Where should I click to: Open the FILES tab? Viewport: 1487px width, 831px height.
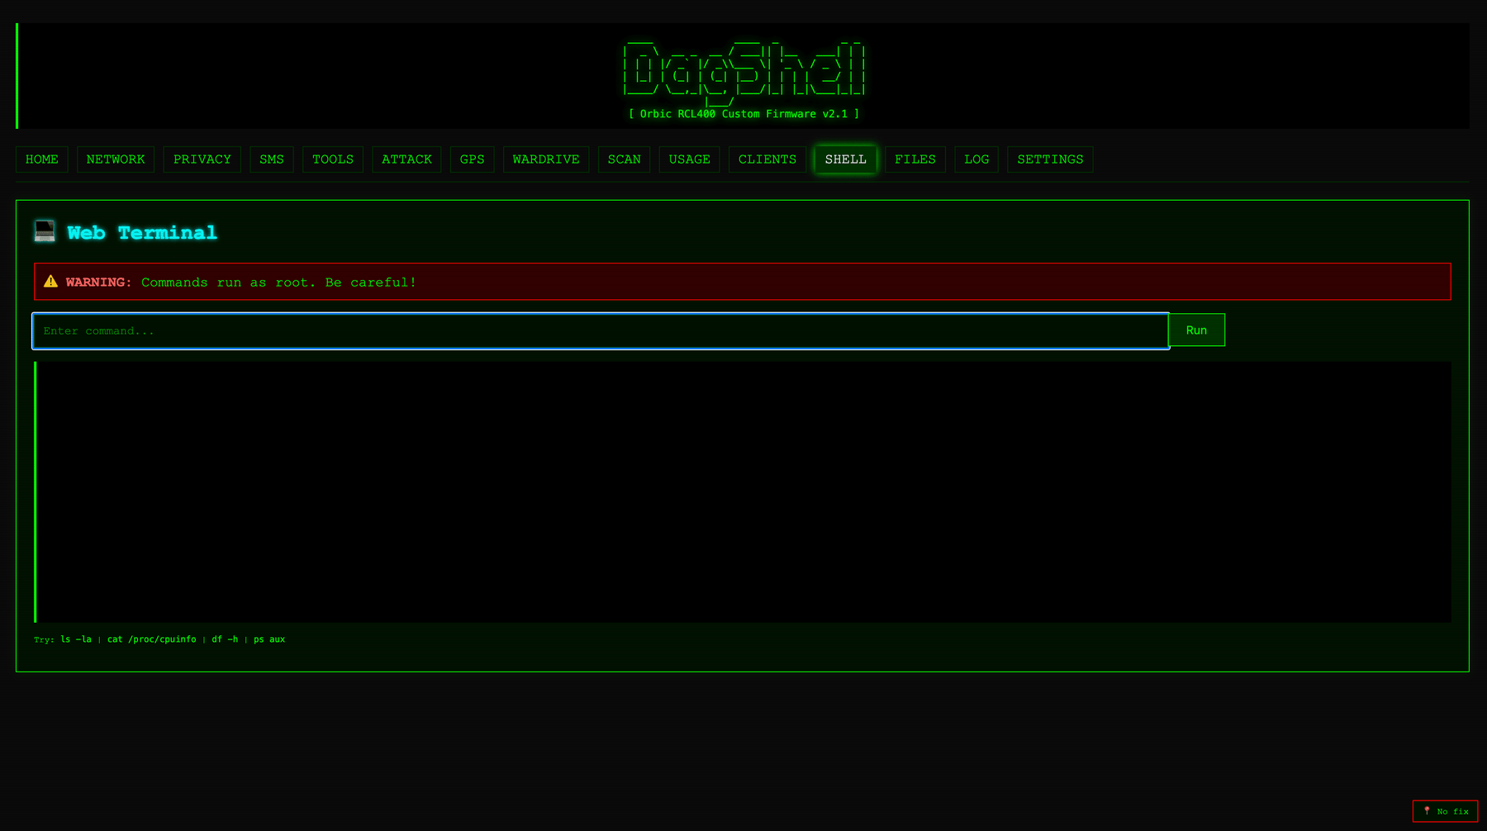click(x=915, y=159)
